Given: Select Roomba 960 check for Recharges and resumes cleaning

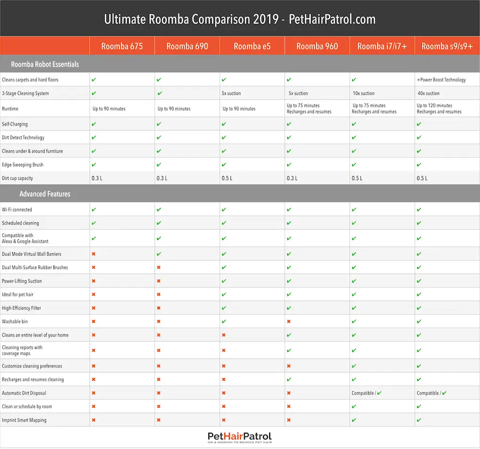Looking at the screenshot, I should pyautogui.click(x=288, y=379).
